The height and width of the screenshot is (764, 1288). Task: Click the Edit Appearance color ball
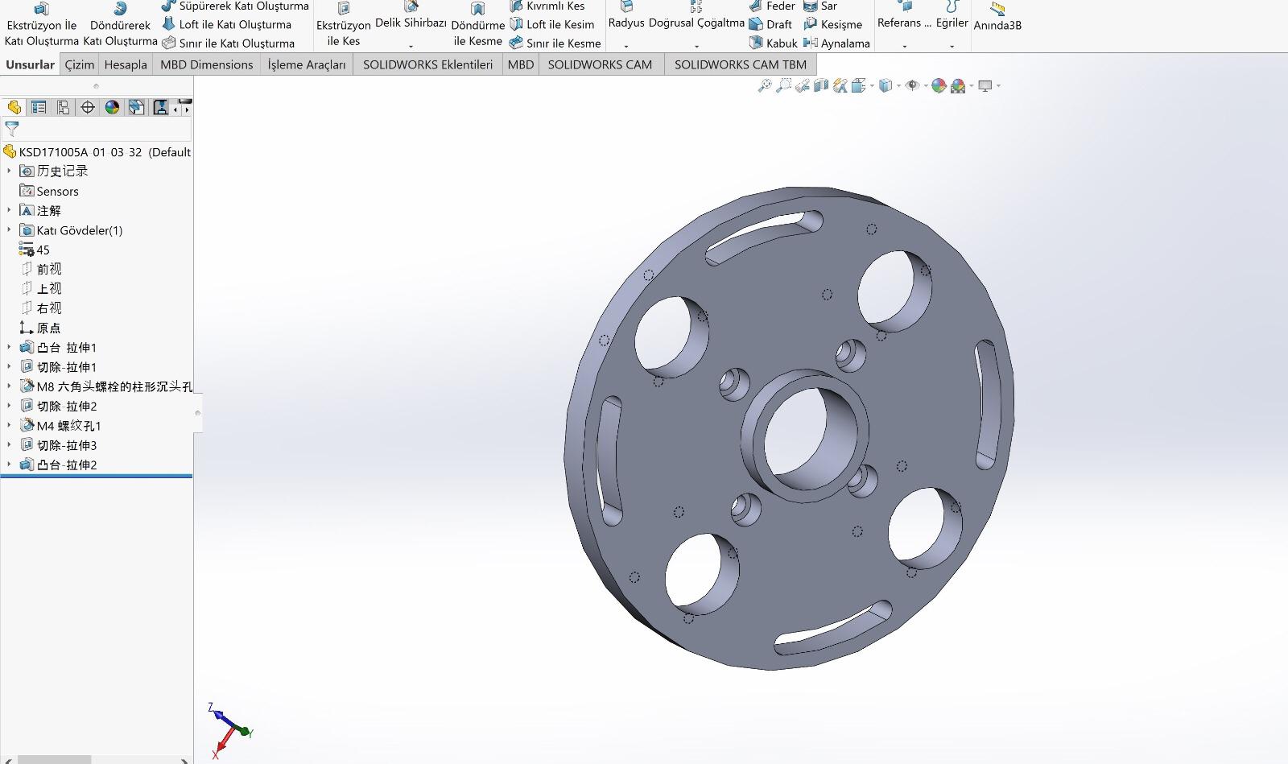click(x=939, y=85)
